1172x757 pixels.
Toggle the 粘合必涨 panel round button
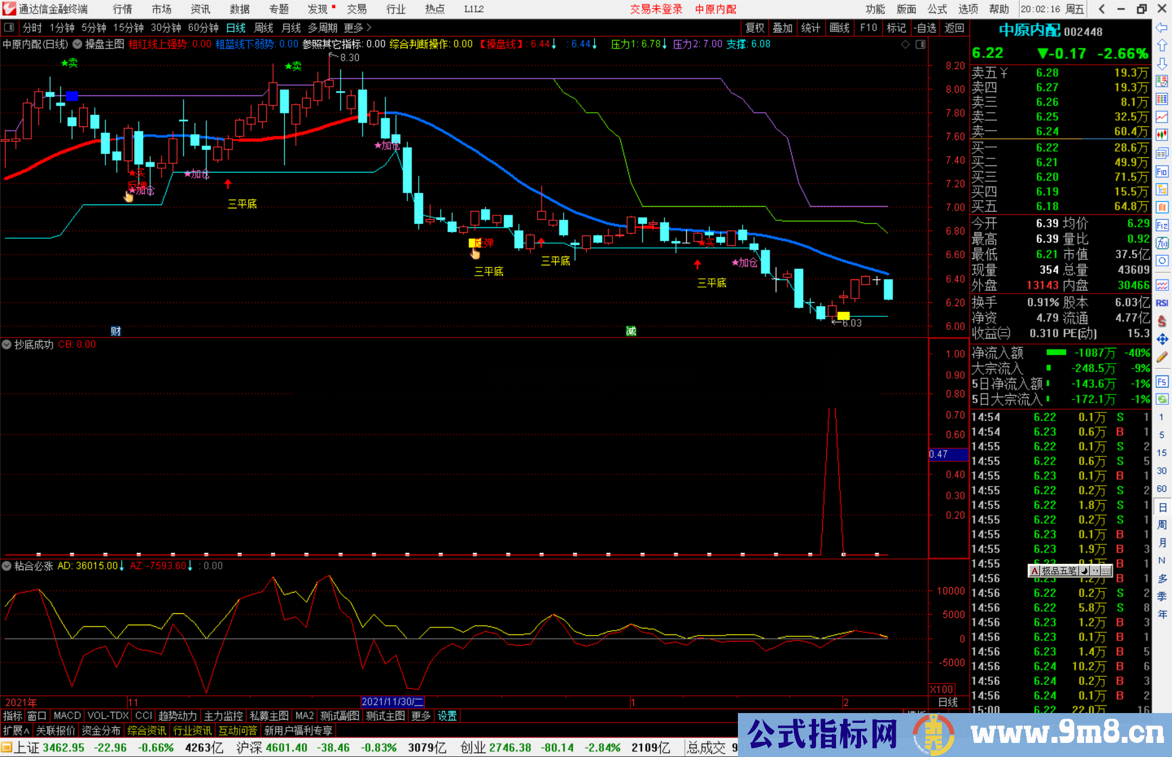[7, 566]
